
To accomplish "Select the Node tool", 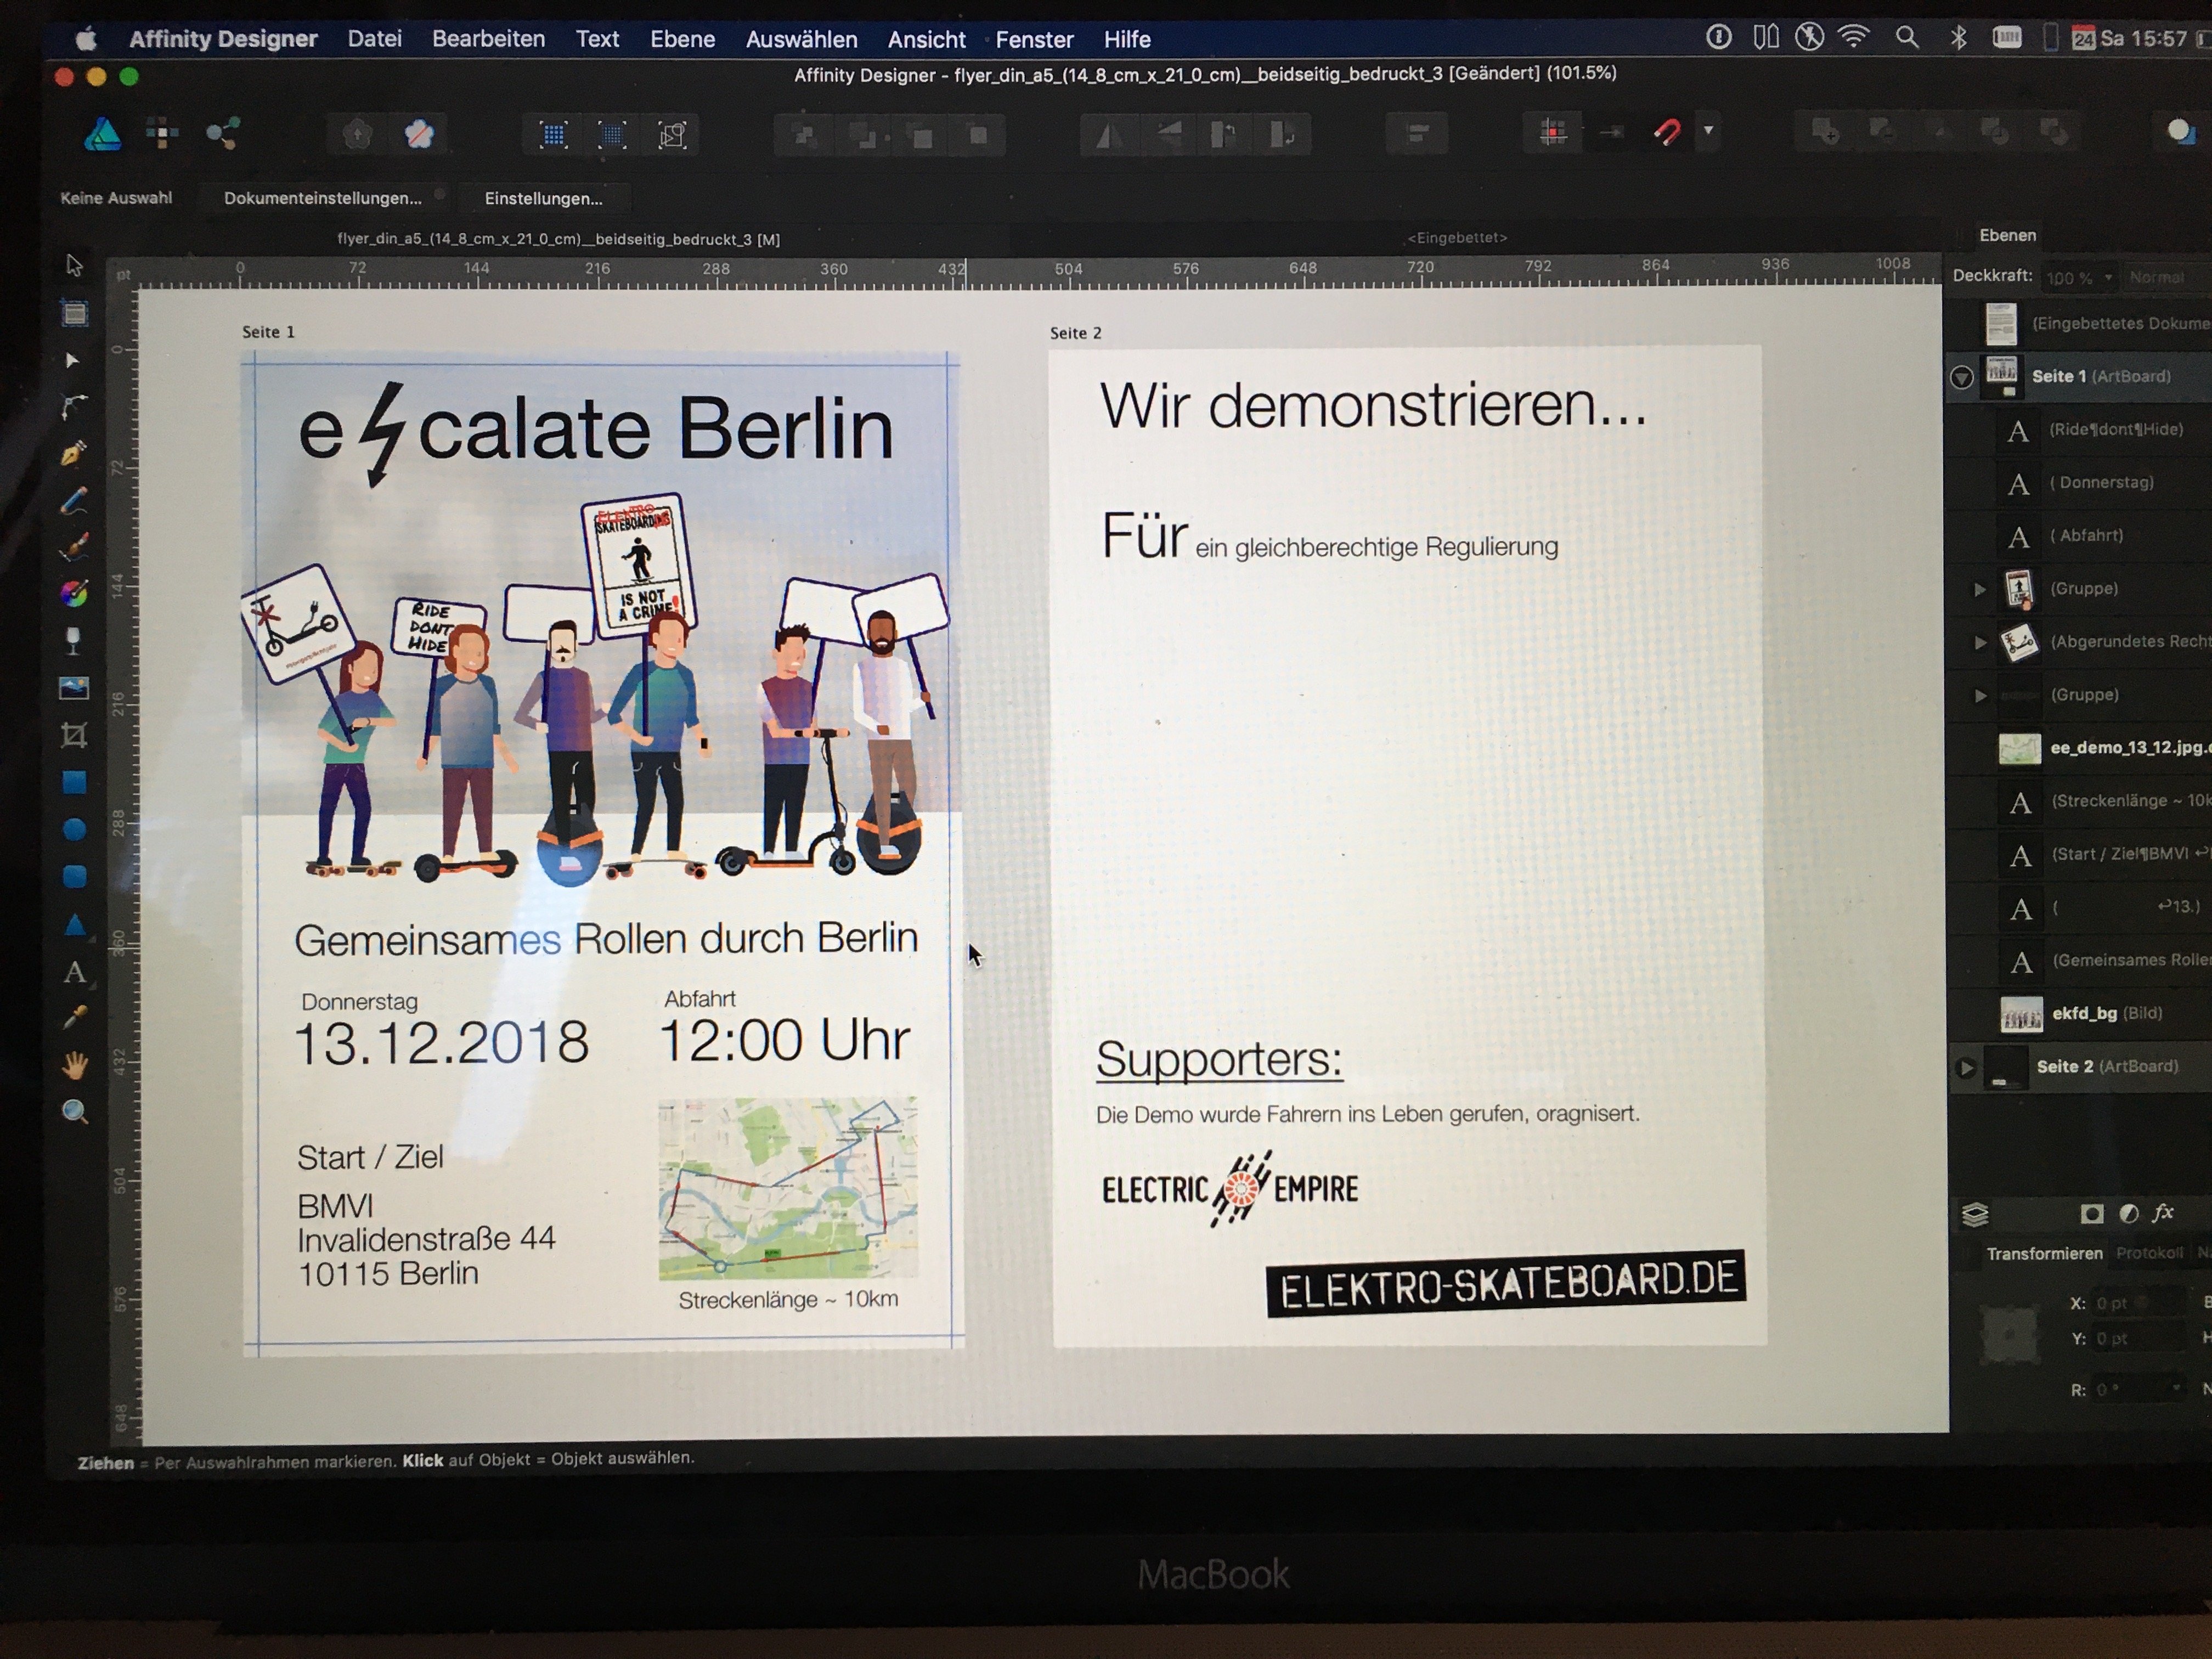I will coord(72,360).
